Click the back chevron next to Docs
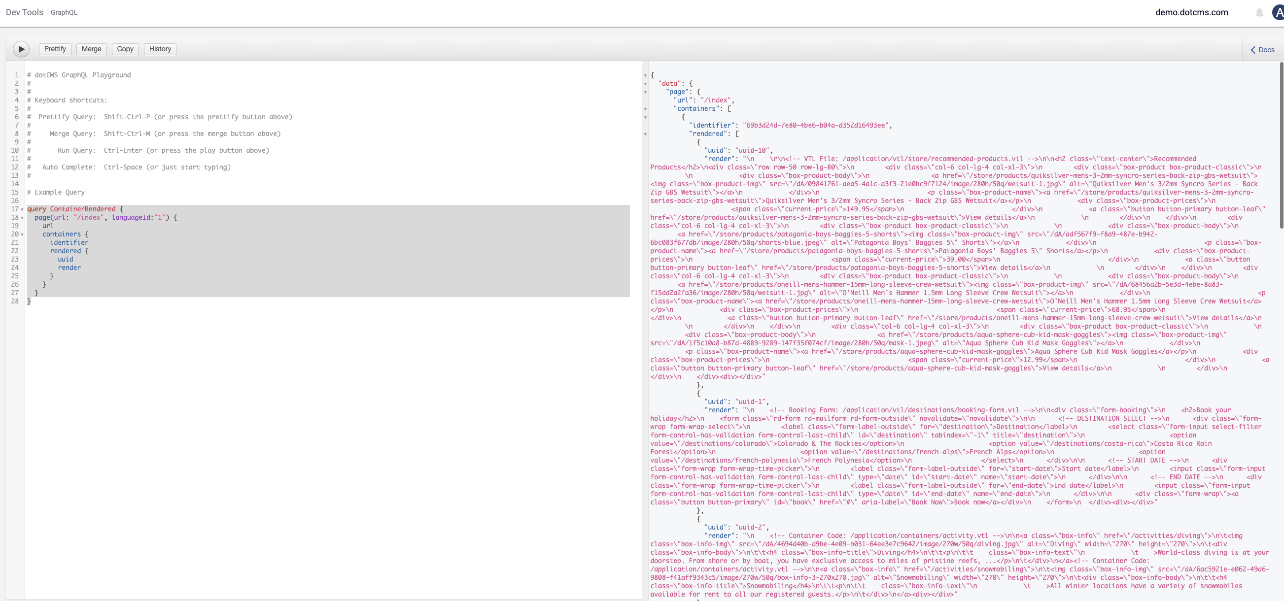This screenshot has height=601, width=1284. tap(1253, 50)
